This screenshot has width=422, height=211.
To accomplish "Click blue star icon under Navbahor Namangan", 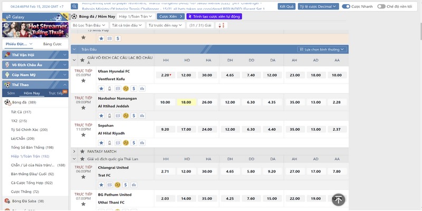I will pos(101,116).
